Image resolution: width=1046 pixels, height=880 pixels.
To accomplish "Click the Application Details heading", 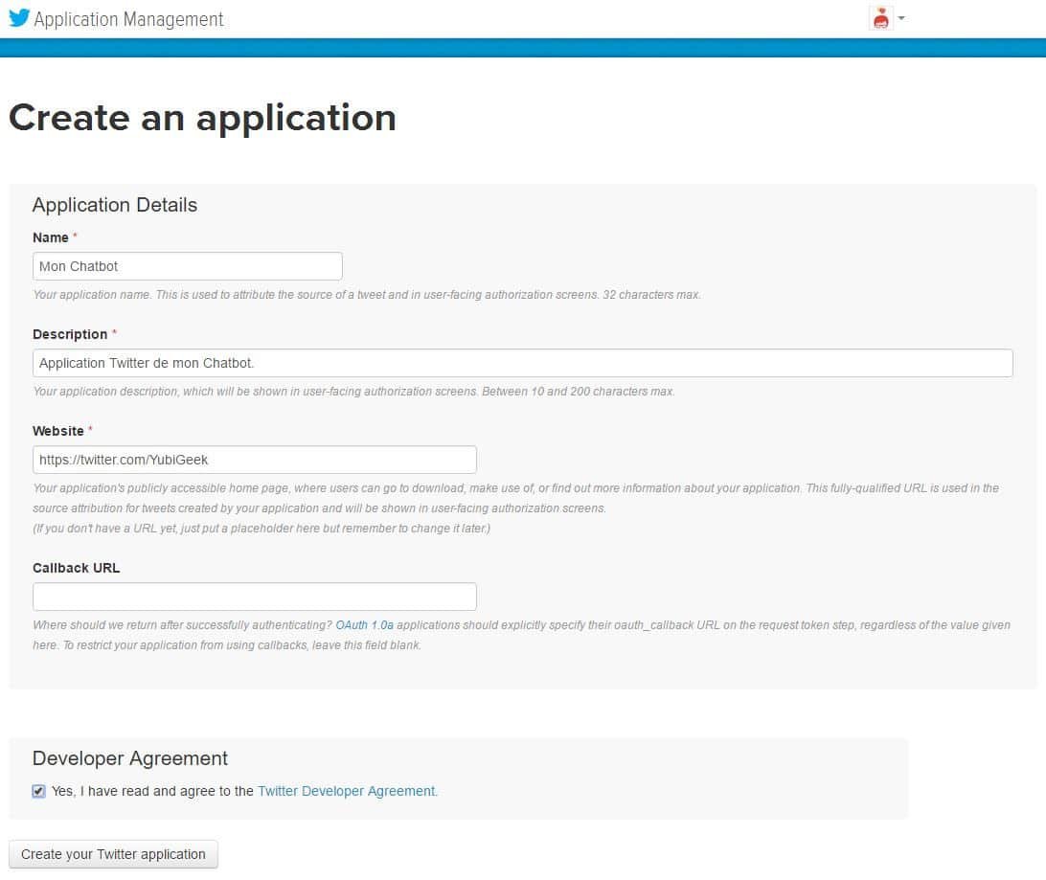I will (115, 205).
